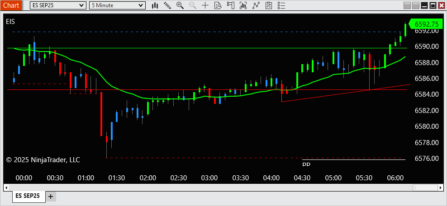Show the data box icon
The image size is (447, 206).
point(218,5)
